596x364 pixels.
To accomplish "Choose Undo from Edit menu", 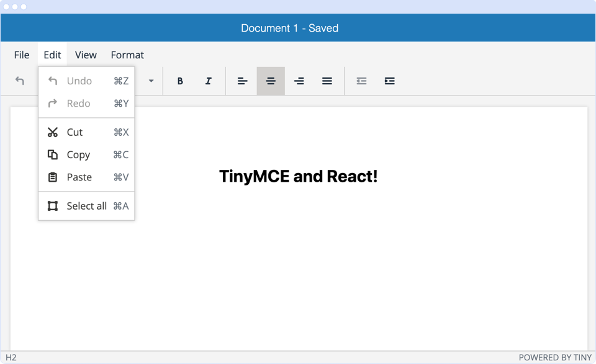I will tap(87, 81).
